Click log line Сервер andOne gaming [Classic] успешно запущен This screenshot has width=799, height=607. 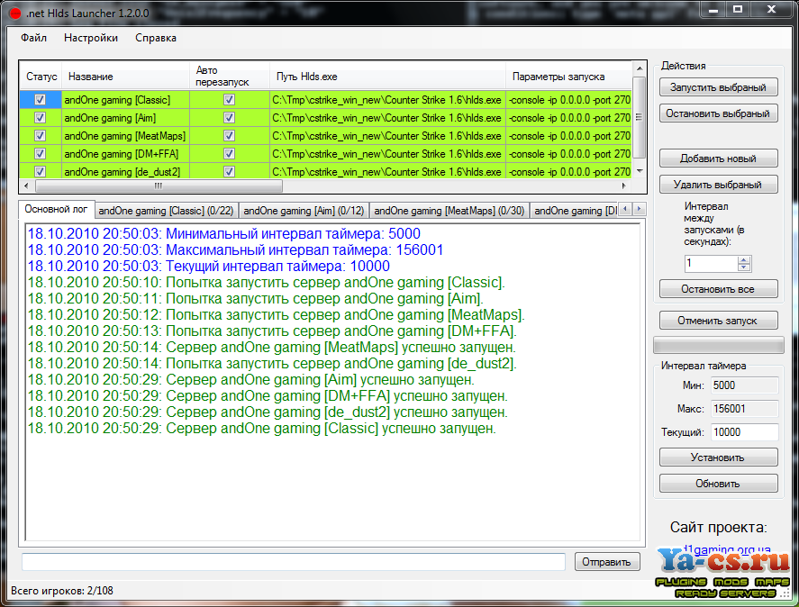(x=261, y=428)
